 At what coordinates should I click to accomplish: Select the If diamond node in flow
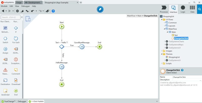click(x=62, y=47)
